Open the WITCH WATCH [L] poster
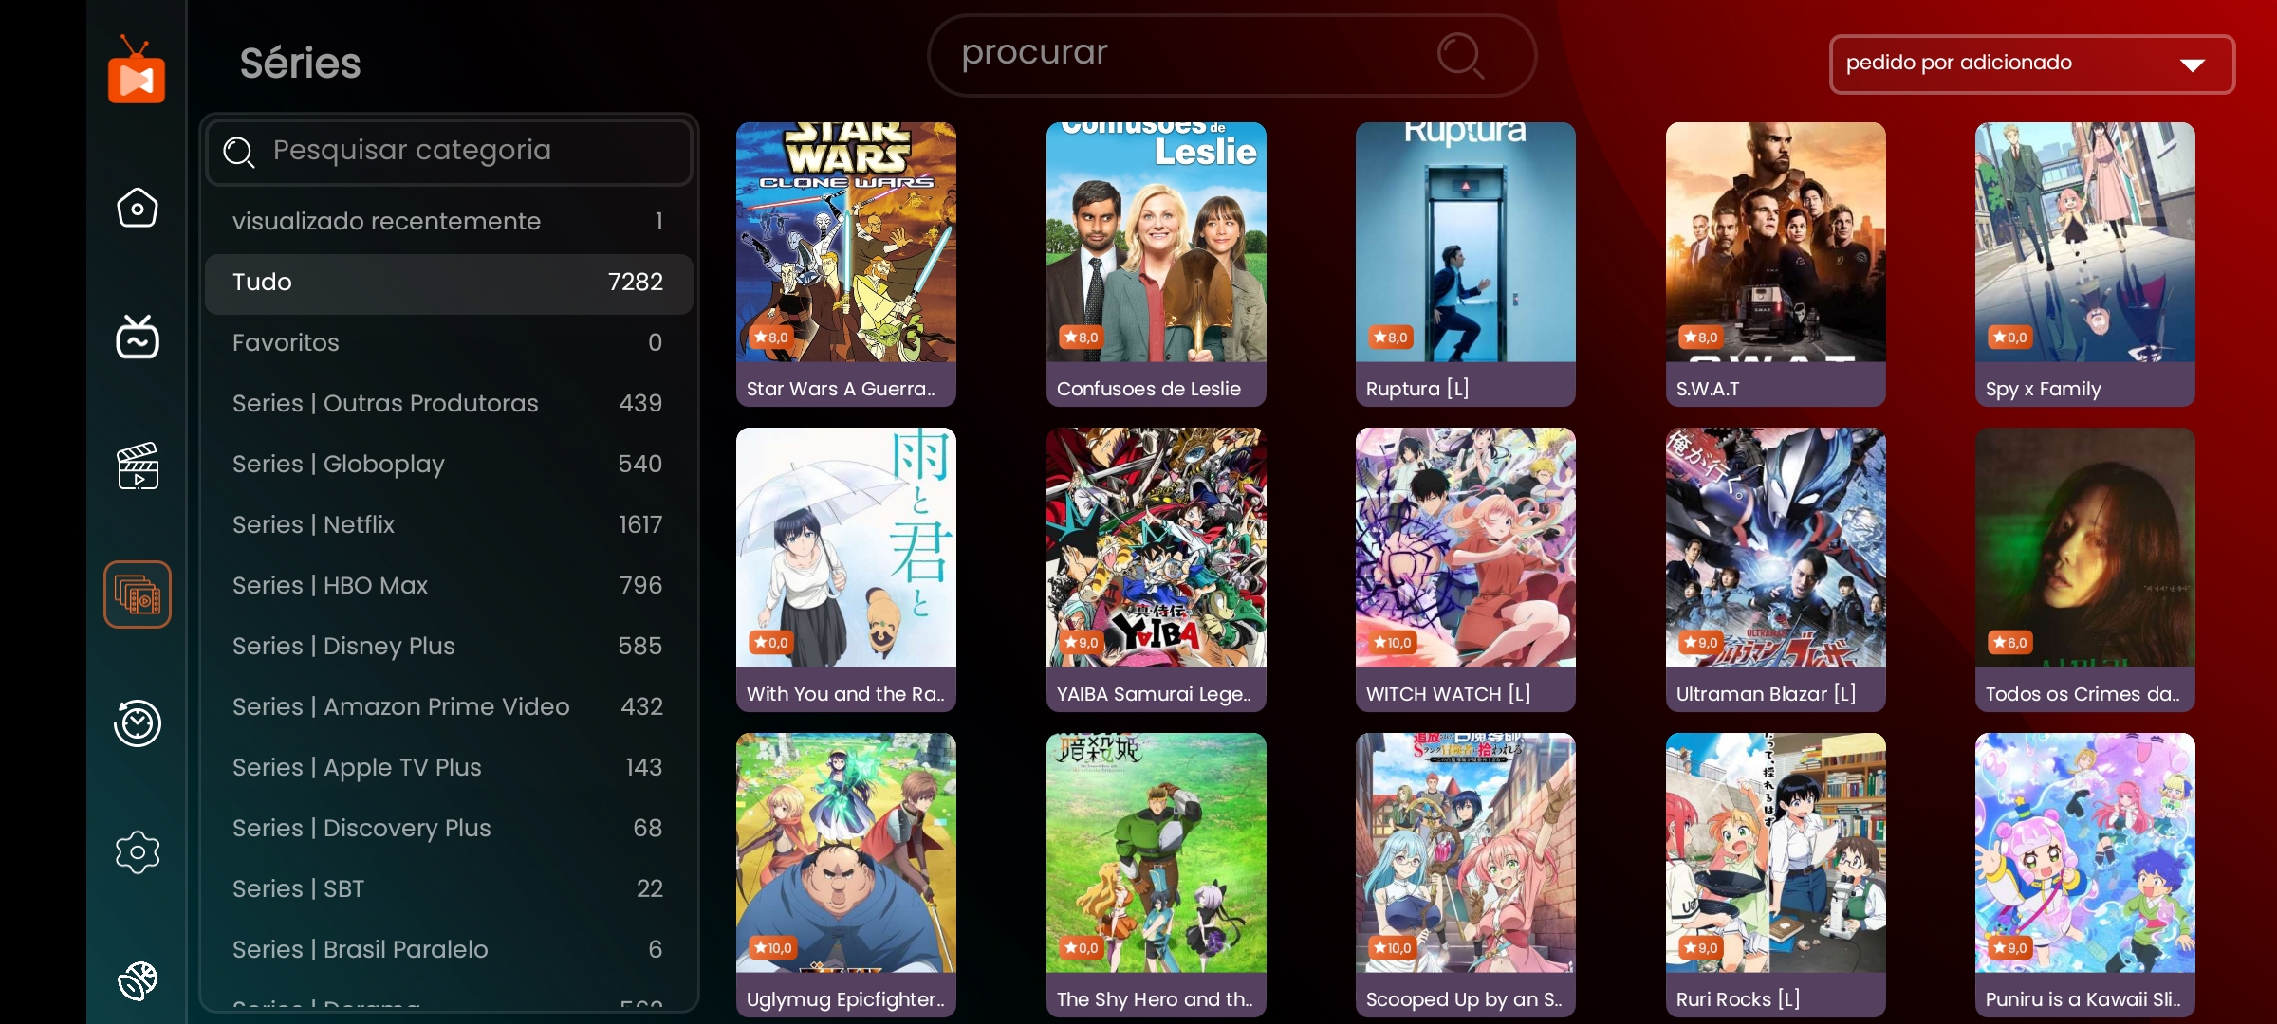Viewport: 2277px width, 1024px height. click(x=1466, y=569)
